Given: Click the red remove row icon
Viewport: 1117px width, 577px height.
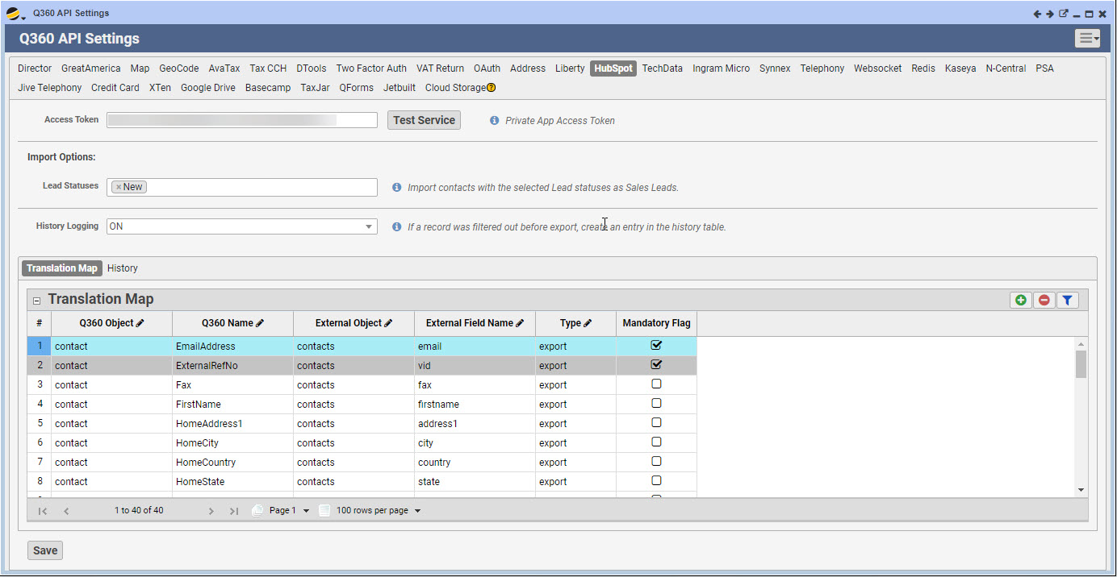Looking at the screenshot, I should (x=1044, y=300).
